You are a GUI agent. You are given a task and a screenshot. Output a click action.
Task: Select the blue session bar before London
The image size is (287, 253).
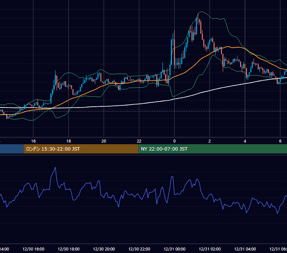tap(12, 149)
